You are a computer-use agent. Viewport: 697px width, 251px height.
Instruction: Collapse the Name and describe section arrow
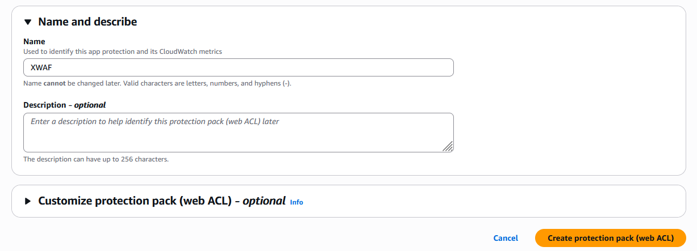[27, 22]
